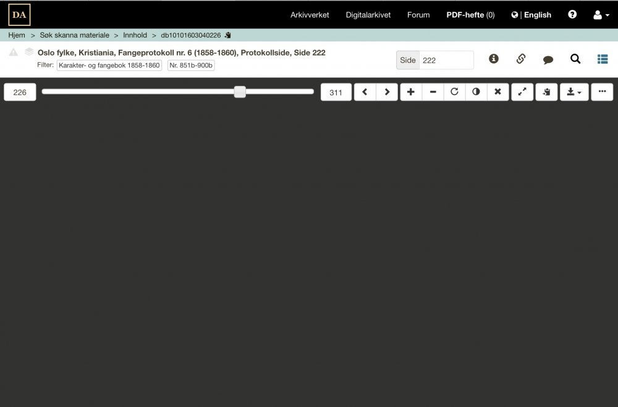Click the DA Digitalarkivet logo
618x407 pixels.
[19, 15]
